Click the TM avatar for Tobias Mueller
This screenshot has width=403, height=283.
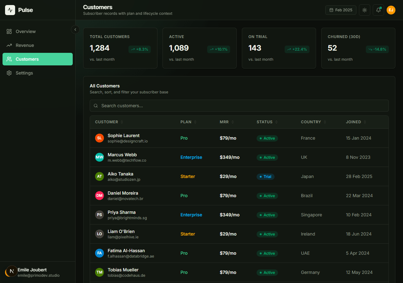[x=99, y=272]
